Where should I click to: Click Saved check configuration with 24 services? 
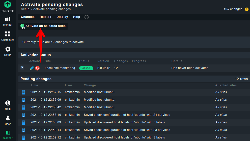[x=127, y=115]
